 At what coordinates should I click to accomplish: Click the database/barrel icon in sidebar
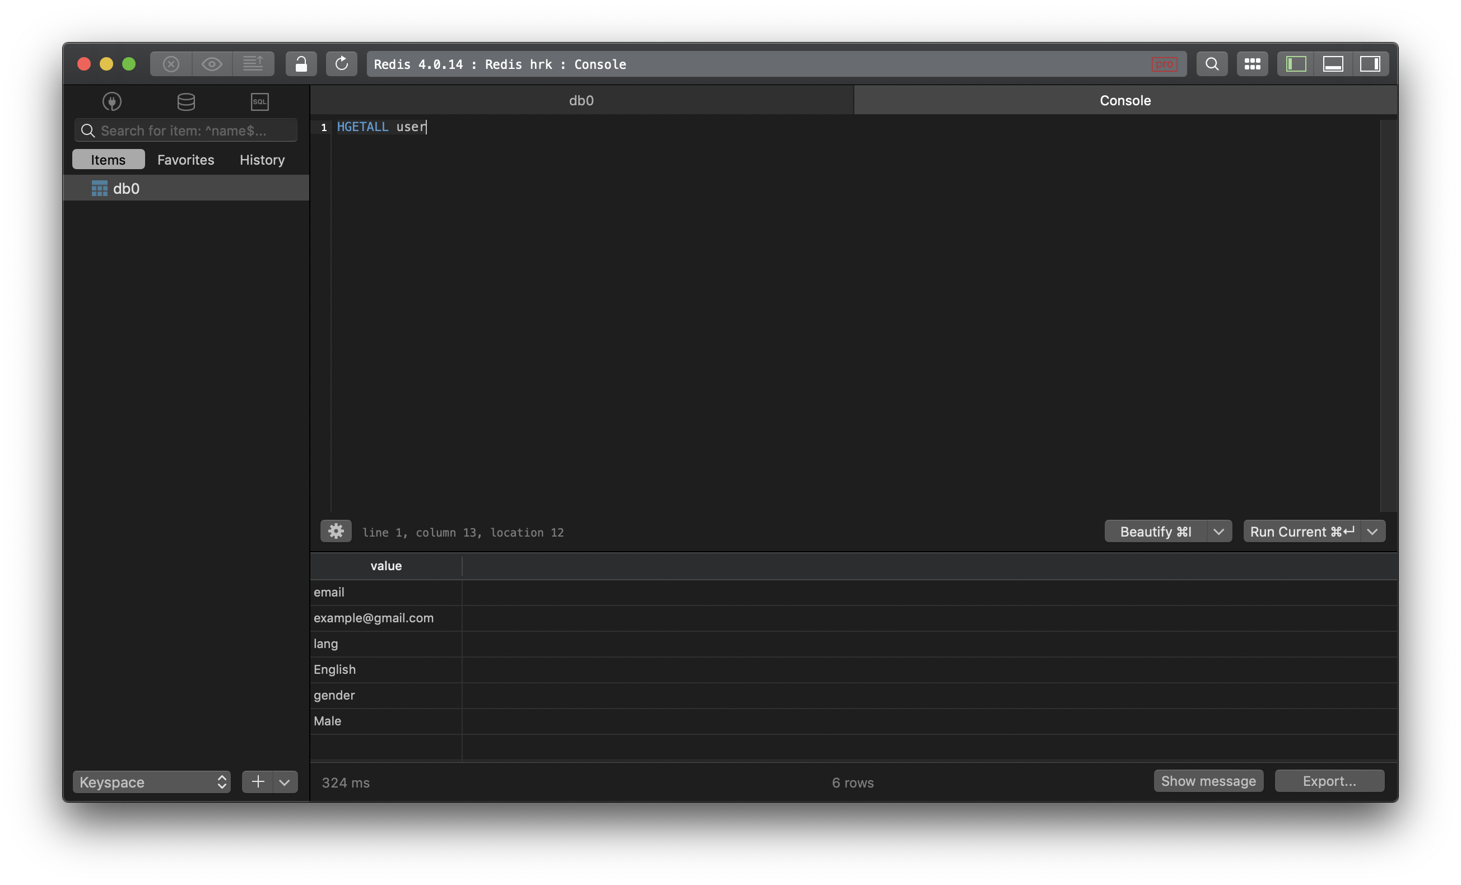pos(186,100)
